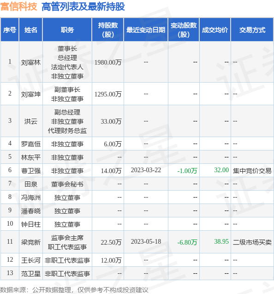Click the shareholding 22.50万
Screen dimensions: 274x294
coord(111,242)
